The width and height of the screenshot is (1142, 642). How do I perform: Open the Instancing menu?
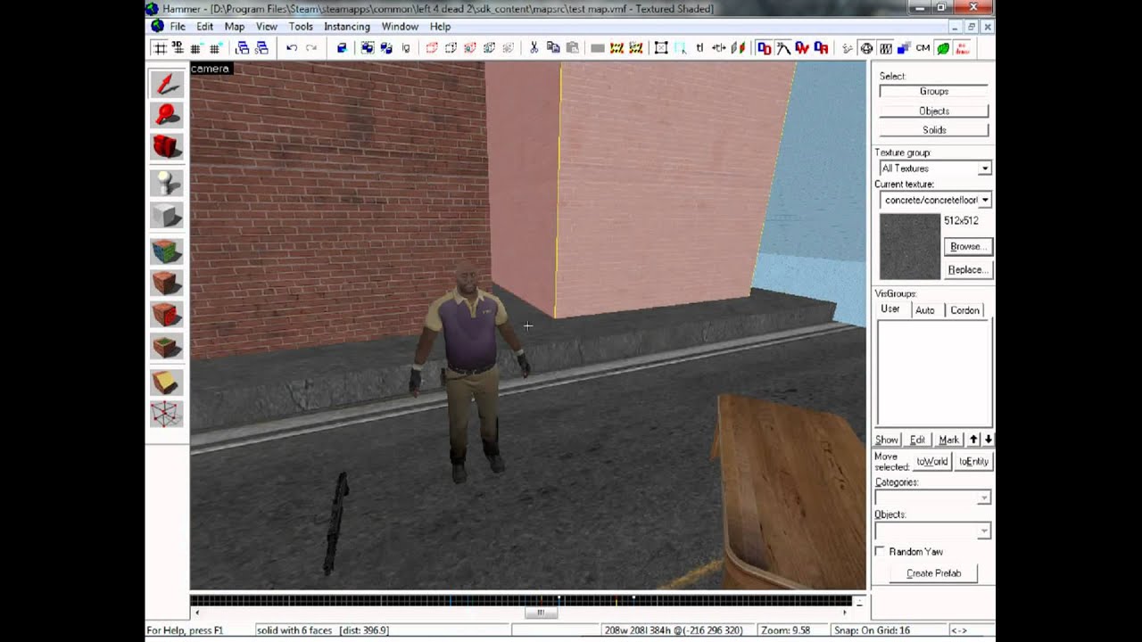pyautogui.click(x=347, y=27)
